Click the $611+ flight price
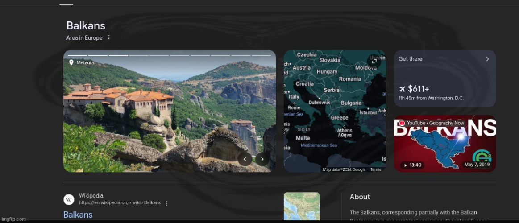Viewport: 519px width, 223px height. 419,89
